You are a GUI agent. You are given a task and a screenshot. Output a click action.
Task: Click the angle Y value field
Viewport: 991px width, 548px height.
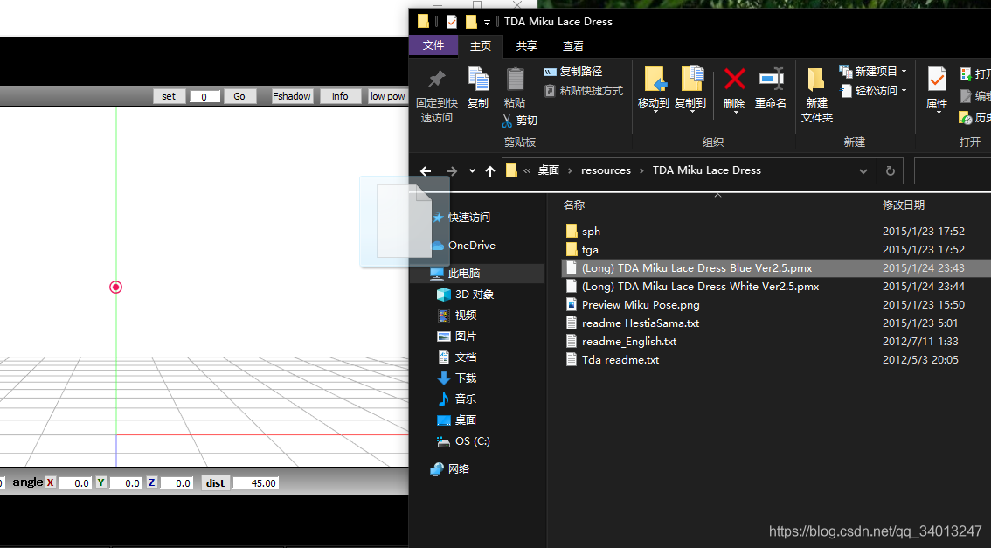125,483
